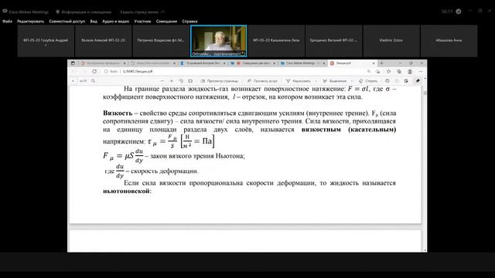Click the Webex recording timer indicator icon
This screenshot has width=495, height=278.
pos(459,12)
